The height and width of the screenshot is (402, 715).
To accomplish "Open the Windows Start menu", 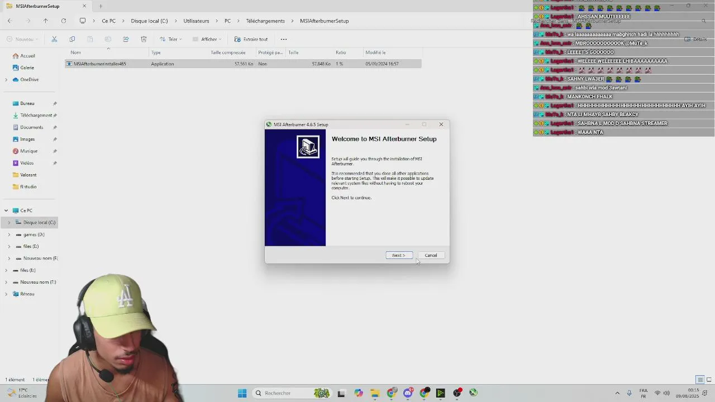I will coord(242,393).
